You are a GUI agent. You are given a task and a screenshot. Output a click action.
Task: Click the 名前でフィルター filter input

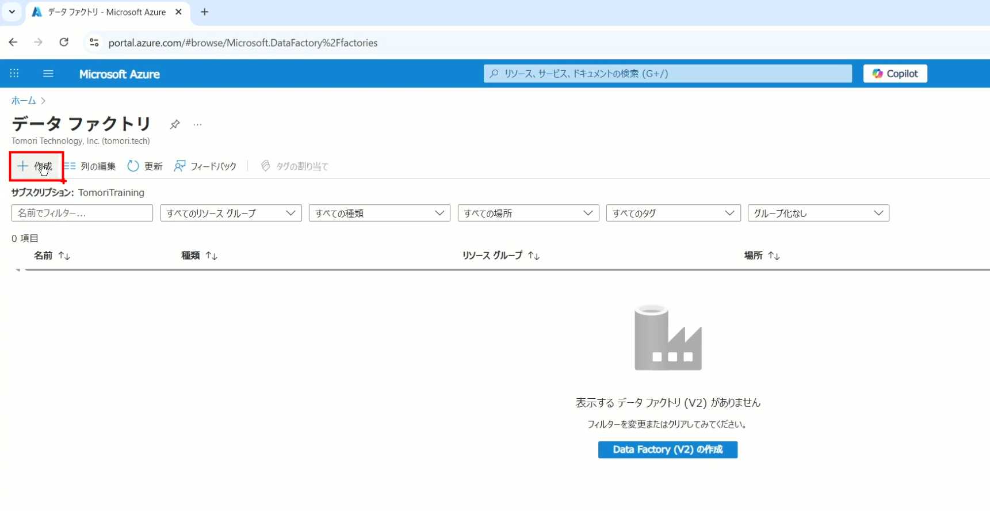tap(82, 213)
